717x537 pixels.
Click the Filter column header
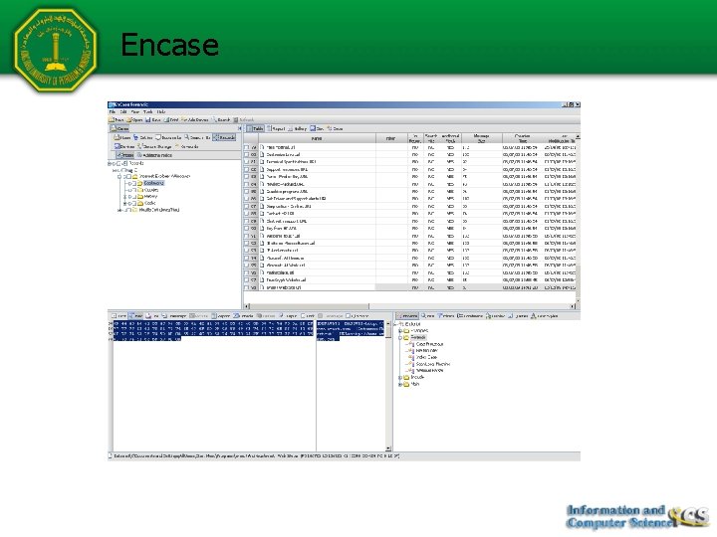[x=391, y=138]
